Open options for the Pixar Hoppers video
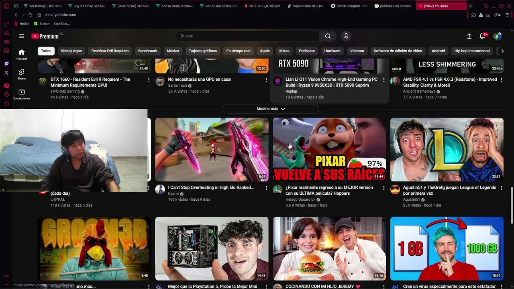Viewport: 514px width, 289px height. click(x=383, y=188)
